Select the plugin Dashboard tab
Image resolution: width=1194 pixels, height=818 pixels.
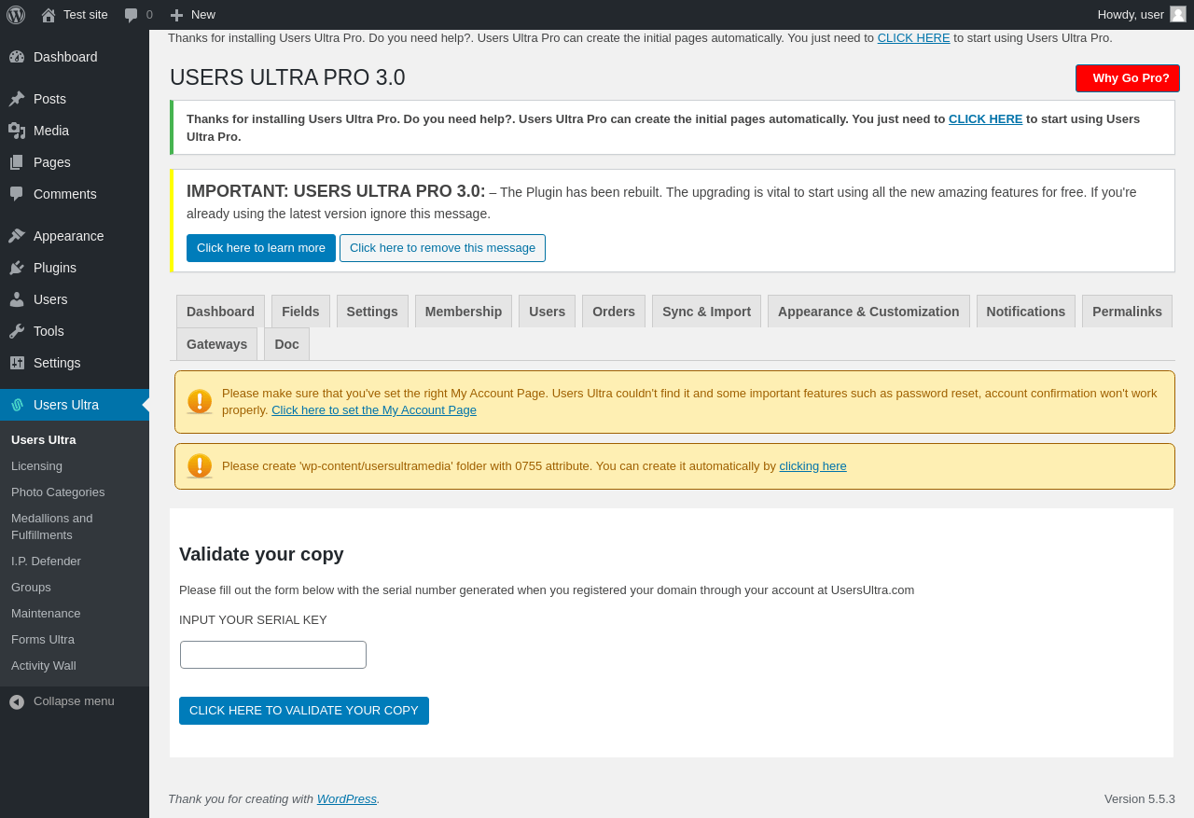(x=220, y=312)
